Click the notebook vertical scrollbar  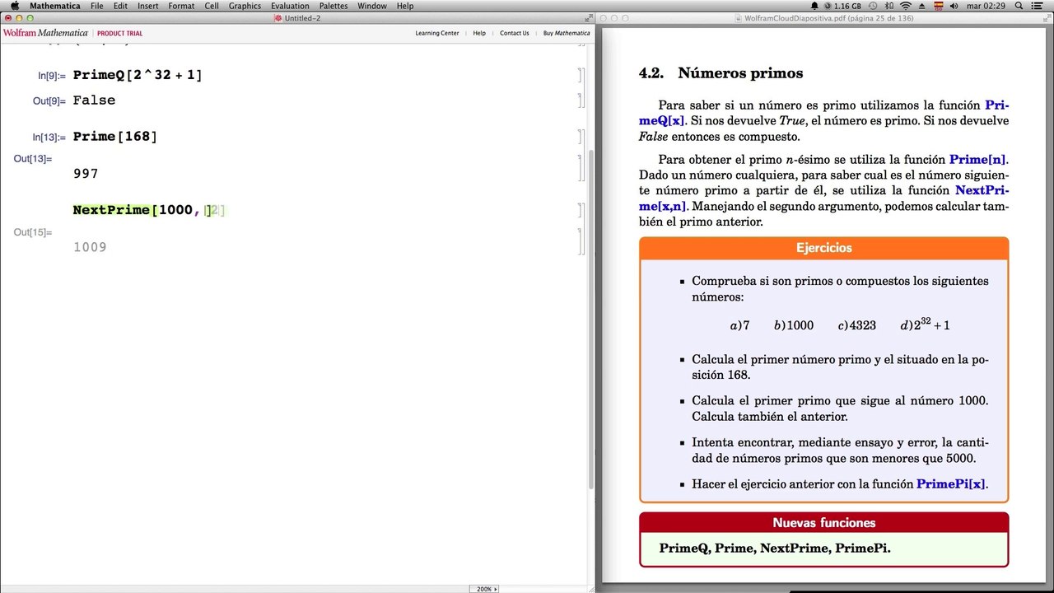coord(591,321)
